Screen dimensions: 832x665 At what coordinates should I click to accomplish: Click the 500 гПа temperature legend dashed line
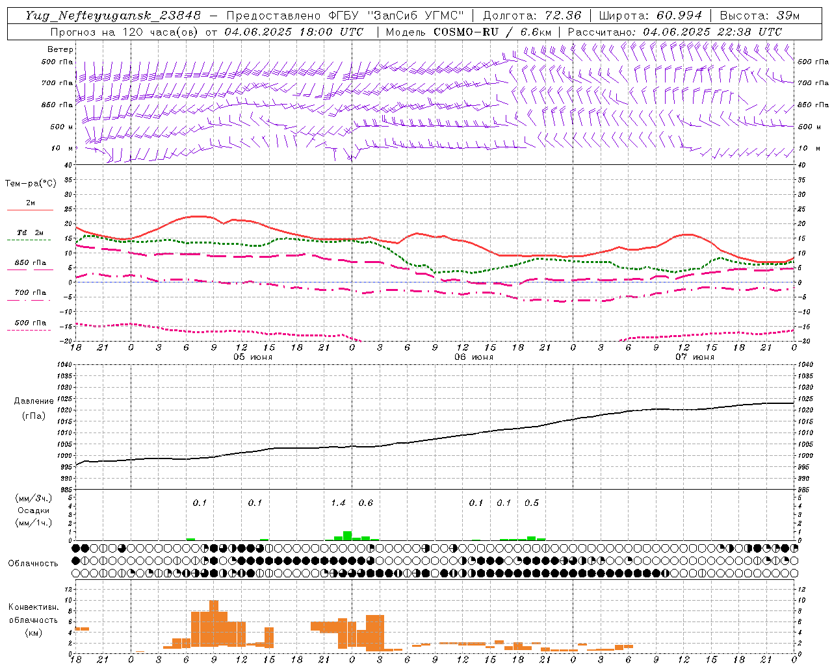tap(29, 330)
